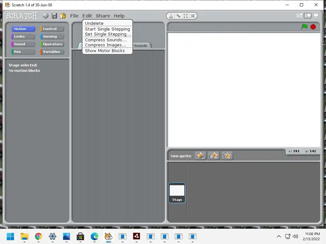Switch to presentation mode
The height and width of the screenshot is (244, 326).
316,16
